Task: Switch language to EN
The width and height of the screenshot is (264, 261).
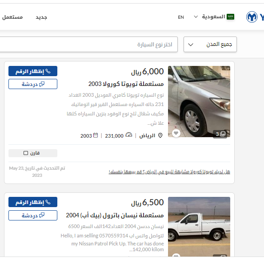Action: 181,17
